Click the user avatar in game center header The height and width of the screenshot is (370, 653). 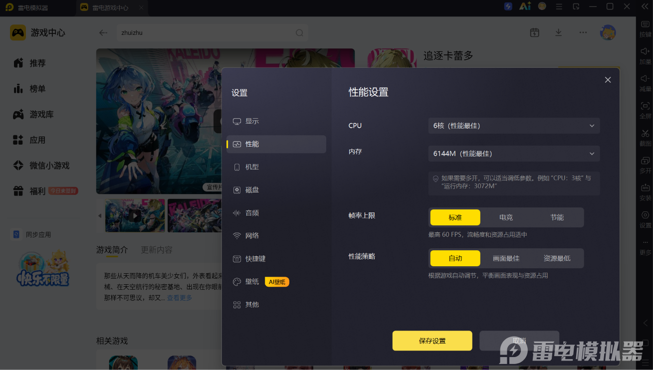coord(608,32)
